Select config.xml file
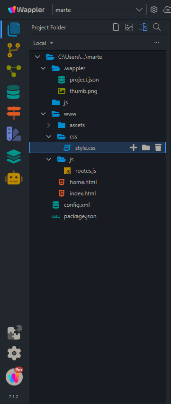This screenshot has height=404, width=171. 77,205
